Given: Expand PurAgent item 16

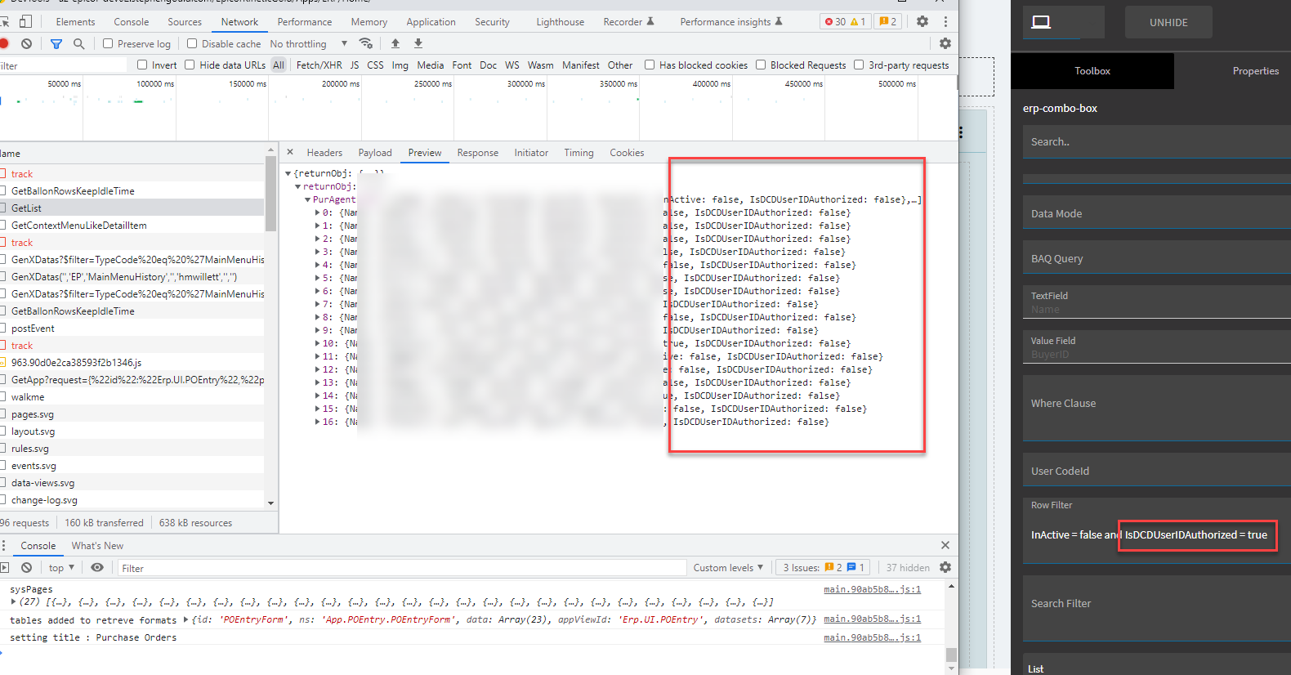Looking at the screenshot, I should pos(318,422).
